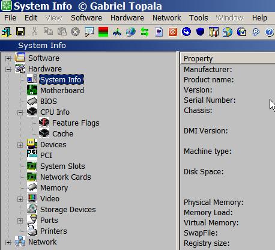This screenshot has width=275, height=250.
Task: Select Ports in the tree
Action: 49,221
